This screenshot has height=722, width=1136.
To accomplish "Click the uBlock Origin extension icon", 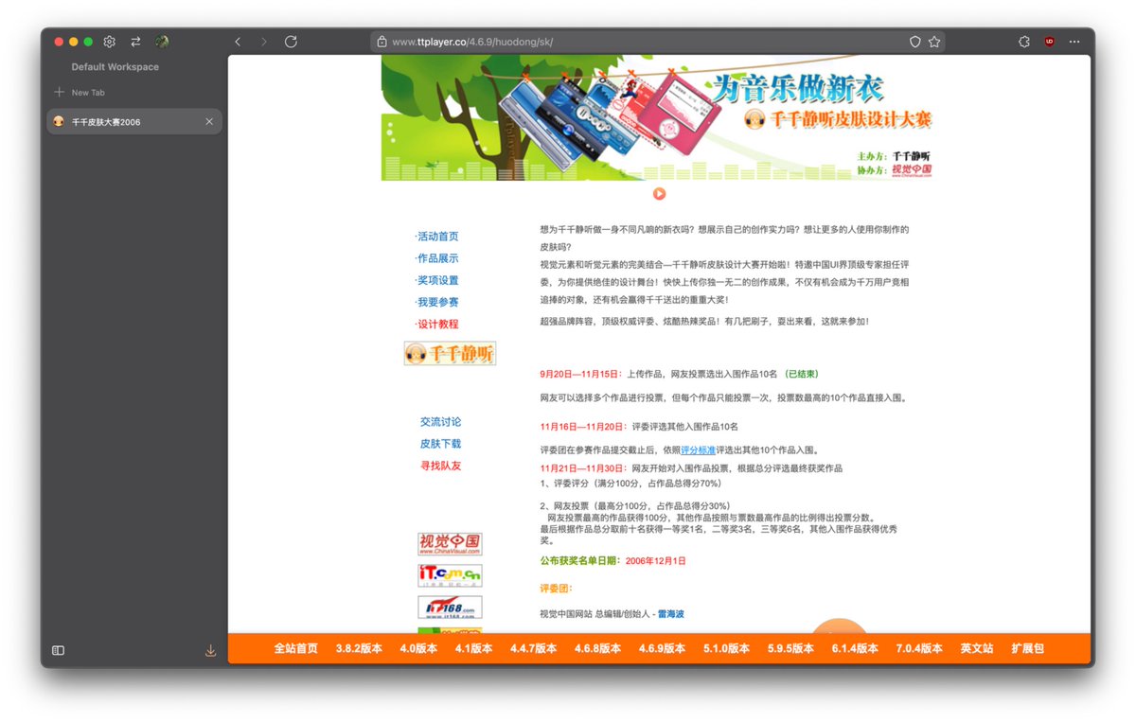I will (1049, 42).
